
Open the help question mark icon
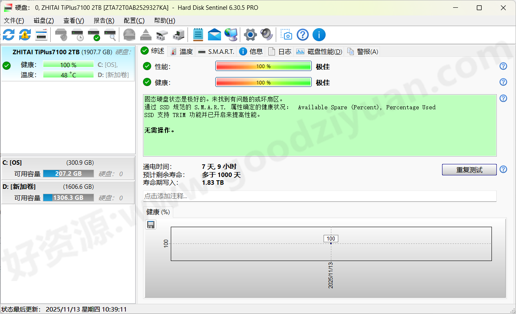coord(302,35)
